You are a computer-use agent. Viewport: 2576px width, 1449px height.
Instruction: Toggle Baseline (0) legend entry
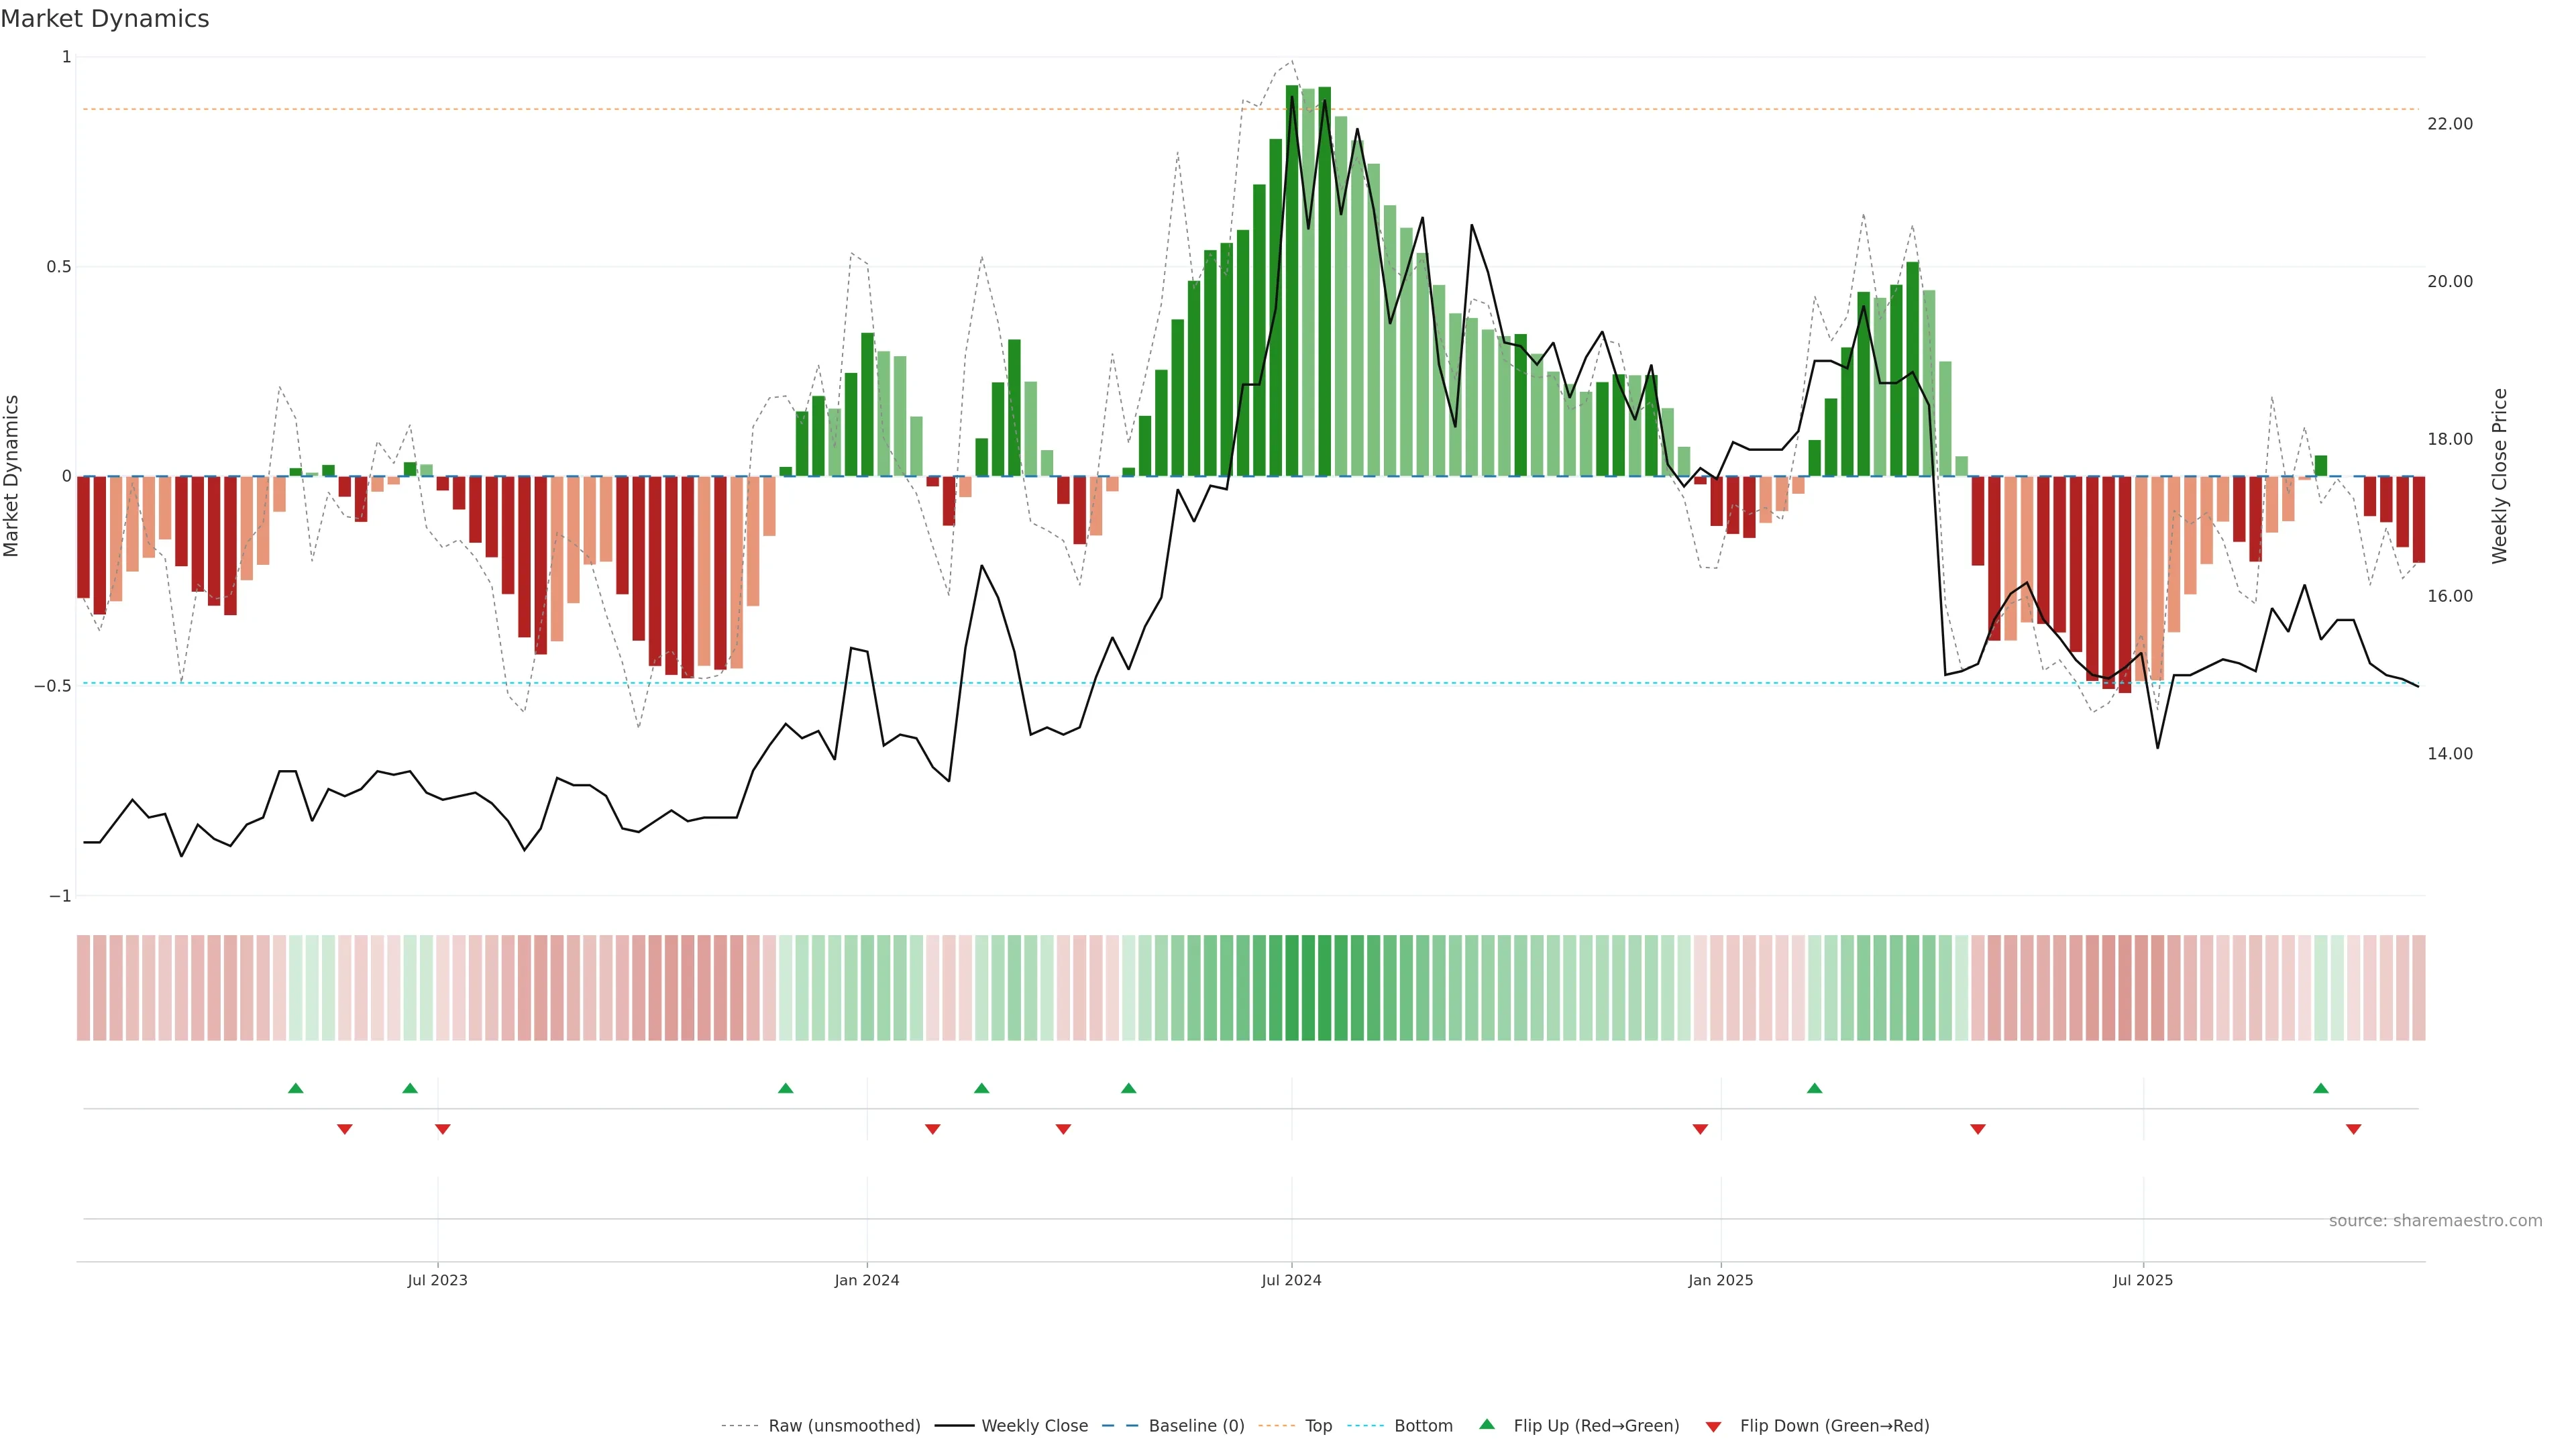click(1196, 1426)
